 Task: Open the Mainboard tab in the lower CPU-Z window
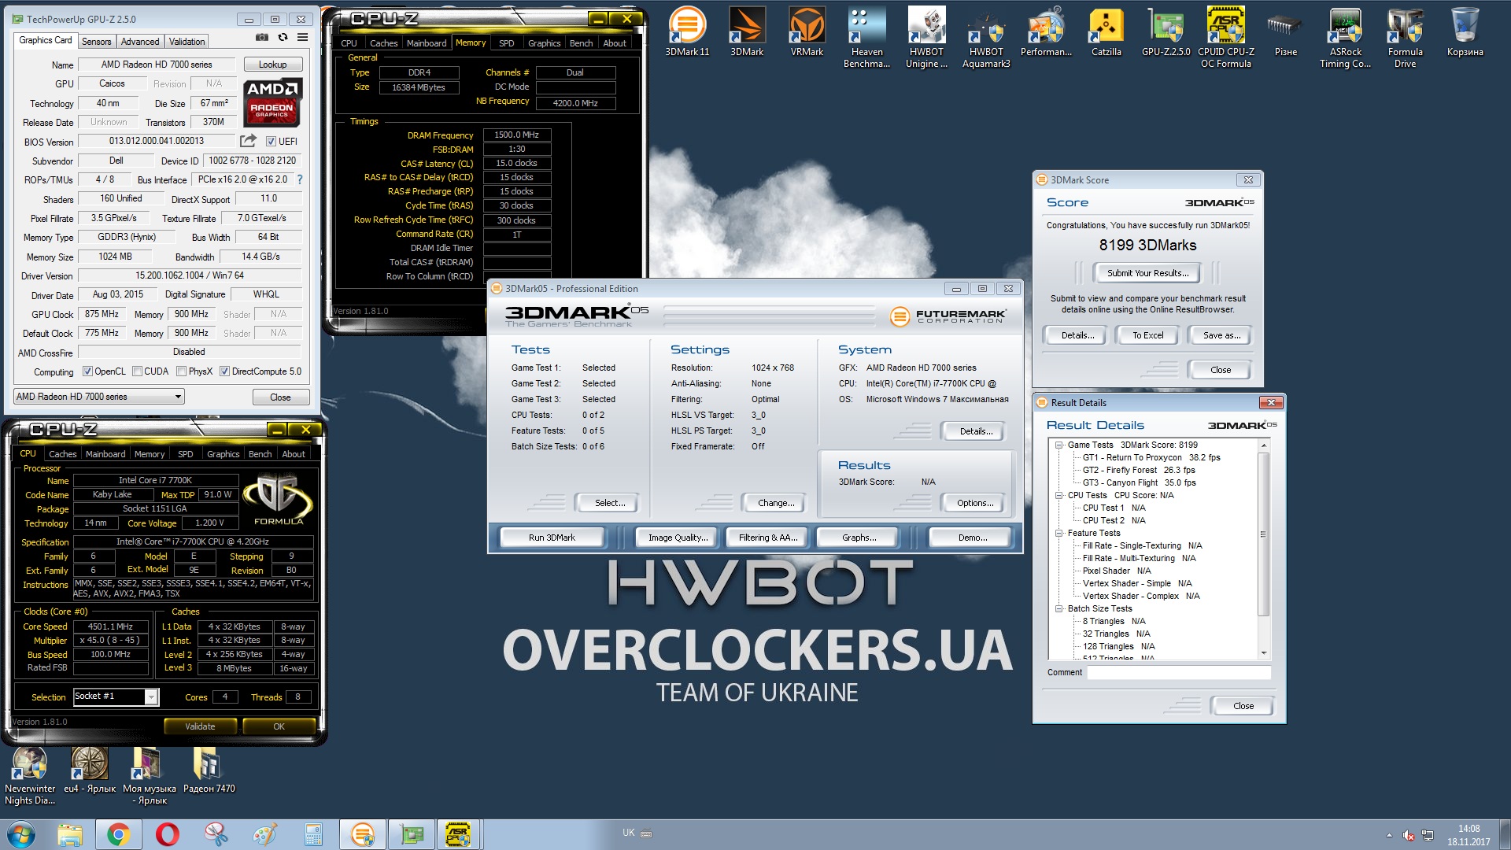(105, 454)
